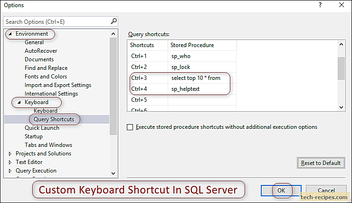Screen dimensions: 352x203
Task: Select the Query Execution label
Action: tap(36, 171)
